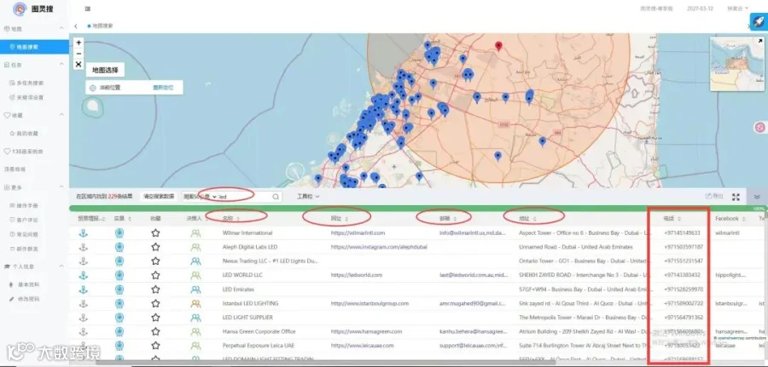Click the rocket icon at top right
Viewport: 768px width, 367px height.
click(x=759, y=22)
